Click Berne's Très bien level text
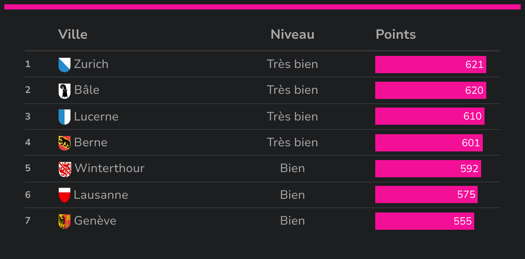The height and width of the screenshot is (259, 525). tap(292, 142)
